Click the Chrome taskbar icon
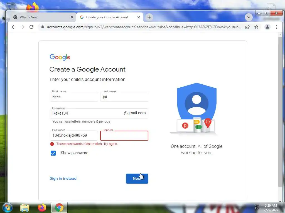 click(x=59, y=207)
